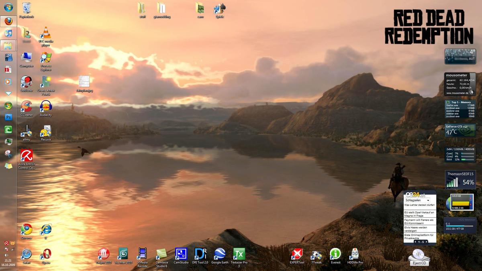
Task: Open headline 'Erste Onlineplattform für Privatkredite'
Action: pyautogui.click(x=419, y=236)
